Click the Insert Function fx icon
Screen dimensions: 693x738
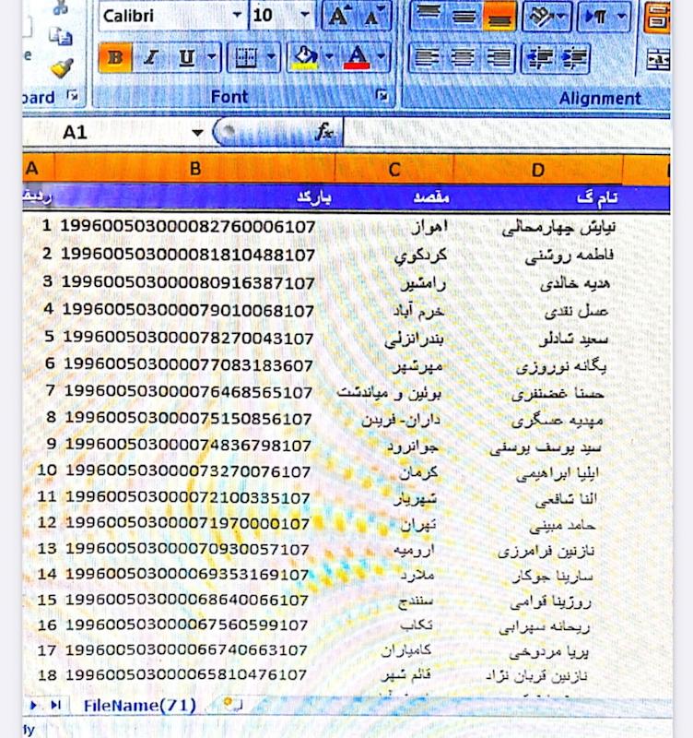tap(324, 132)
